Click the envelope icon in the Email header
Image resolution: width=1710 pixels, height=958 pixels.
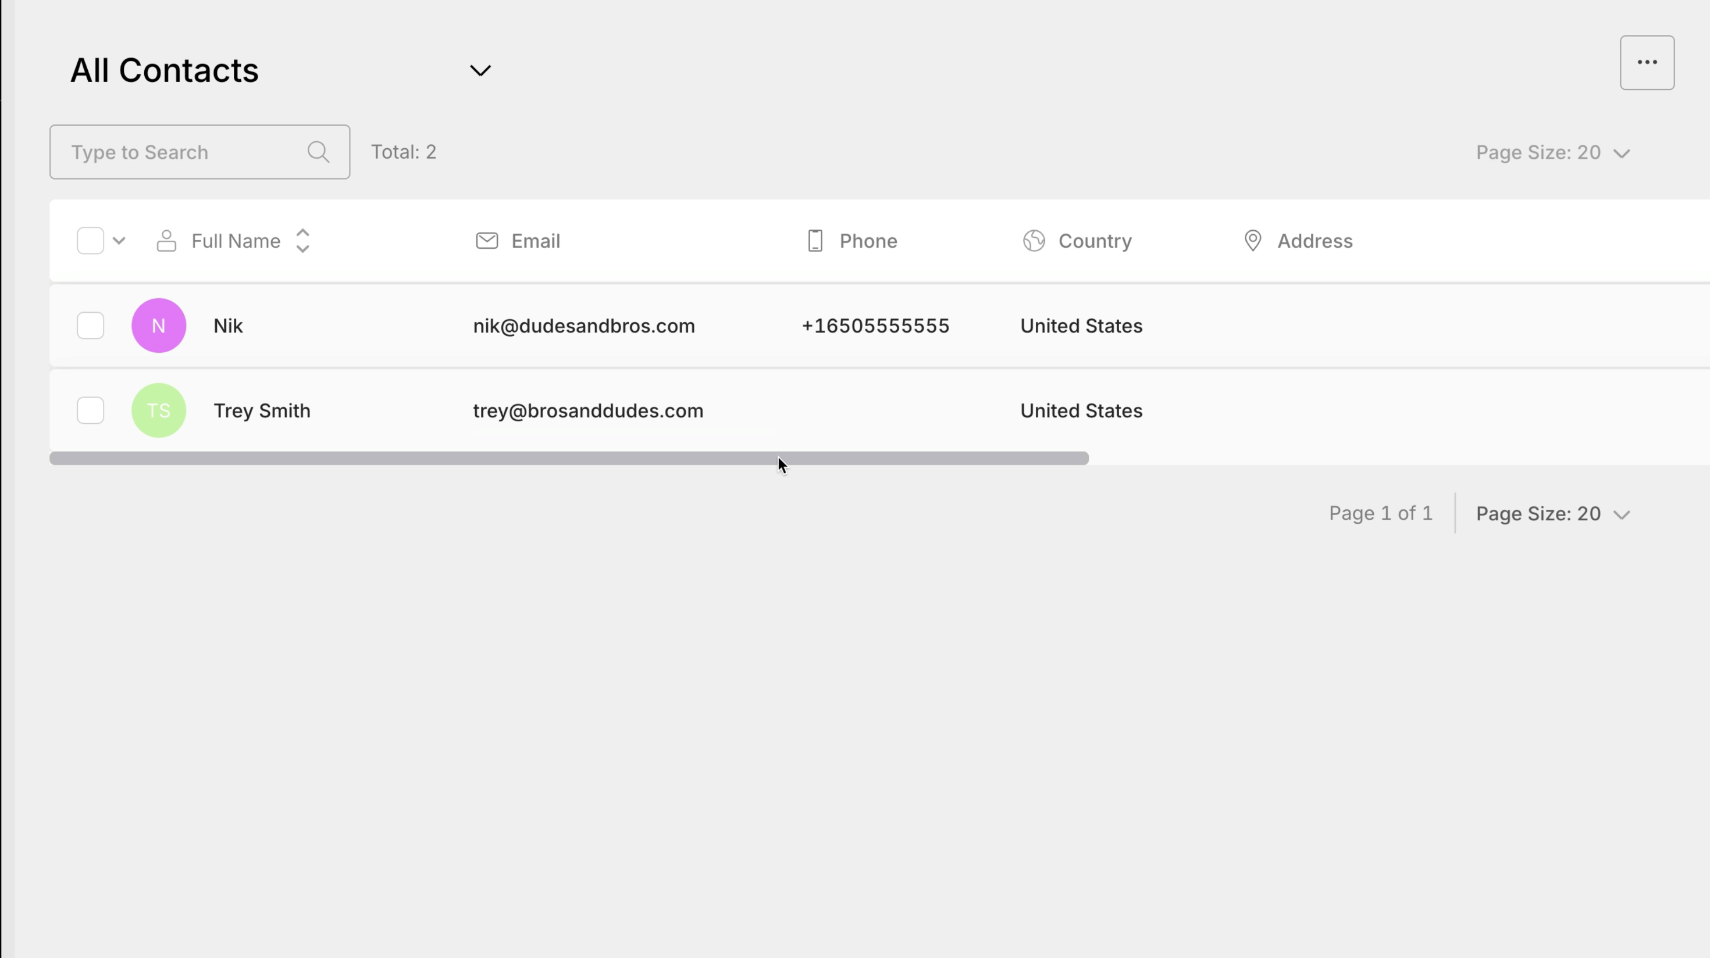[x=487, y=240]
